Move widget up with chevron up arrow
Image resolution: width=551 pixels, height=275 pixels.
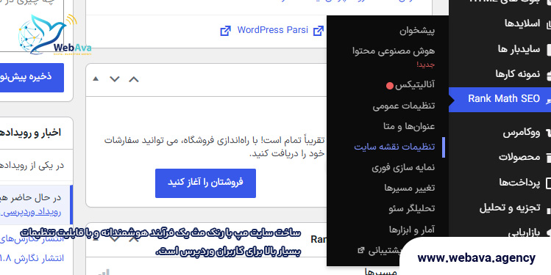pos(134,79)
